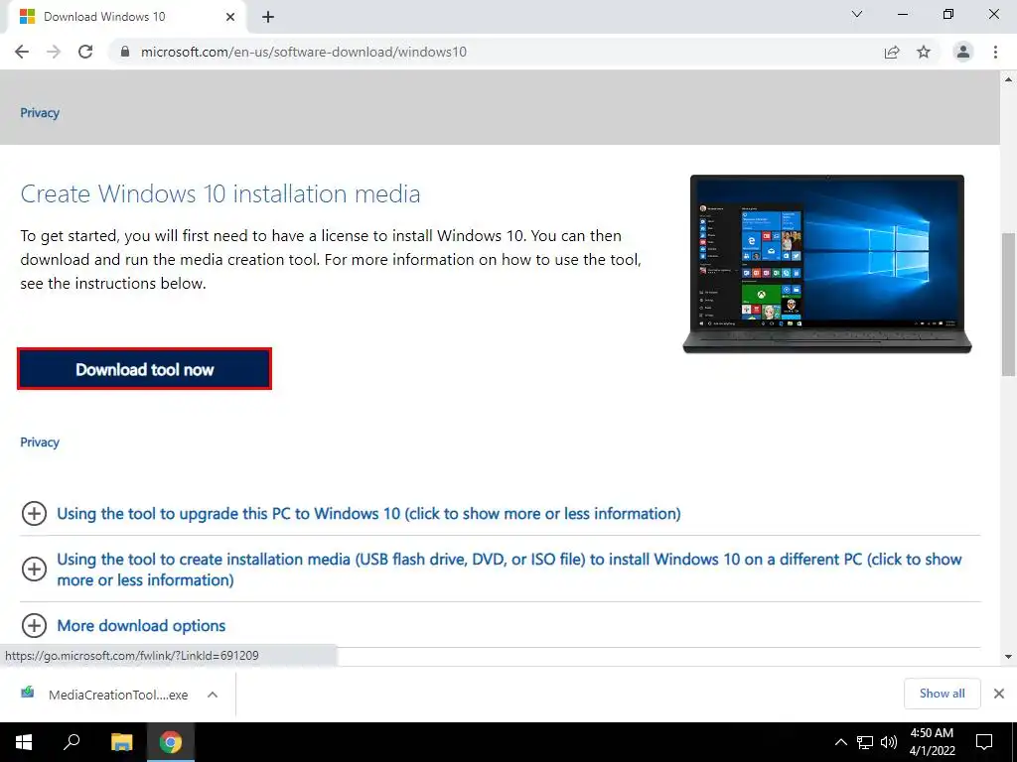Viewport: 1017px width, 762px height.
Task: Open a new tab with the plus icon
Action: pyautogui.click(x=268, y=17)
